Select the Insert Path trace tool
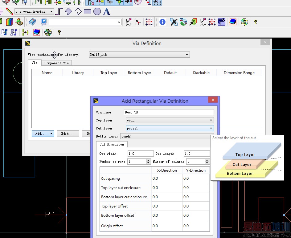 59,12
